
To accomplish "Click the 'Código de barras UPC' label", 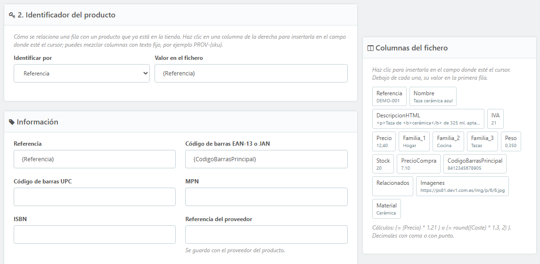I will [43, 181].
